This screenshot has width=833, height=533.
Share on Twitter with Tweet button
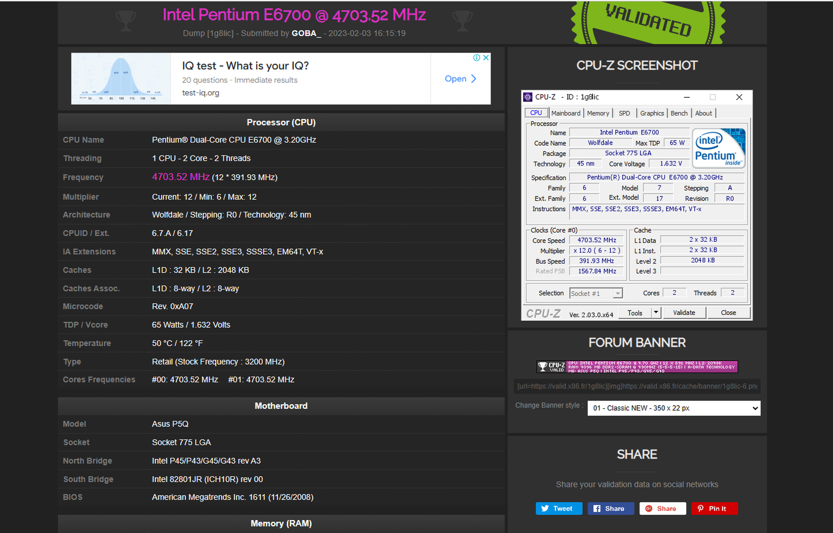[x=559, y=509]
